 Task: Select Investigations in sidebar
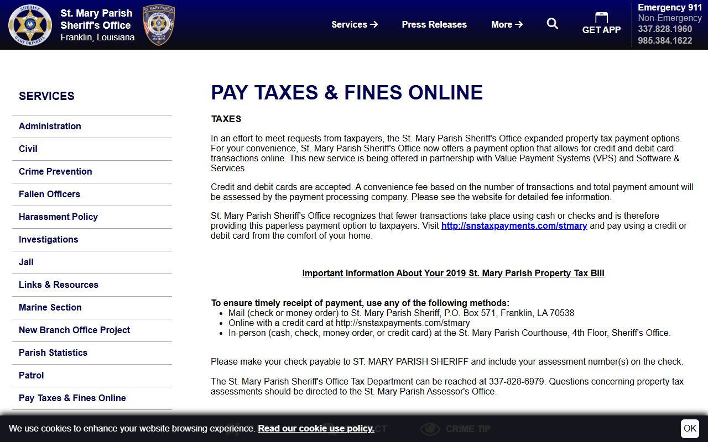tap(92, 239)
